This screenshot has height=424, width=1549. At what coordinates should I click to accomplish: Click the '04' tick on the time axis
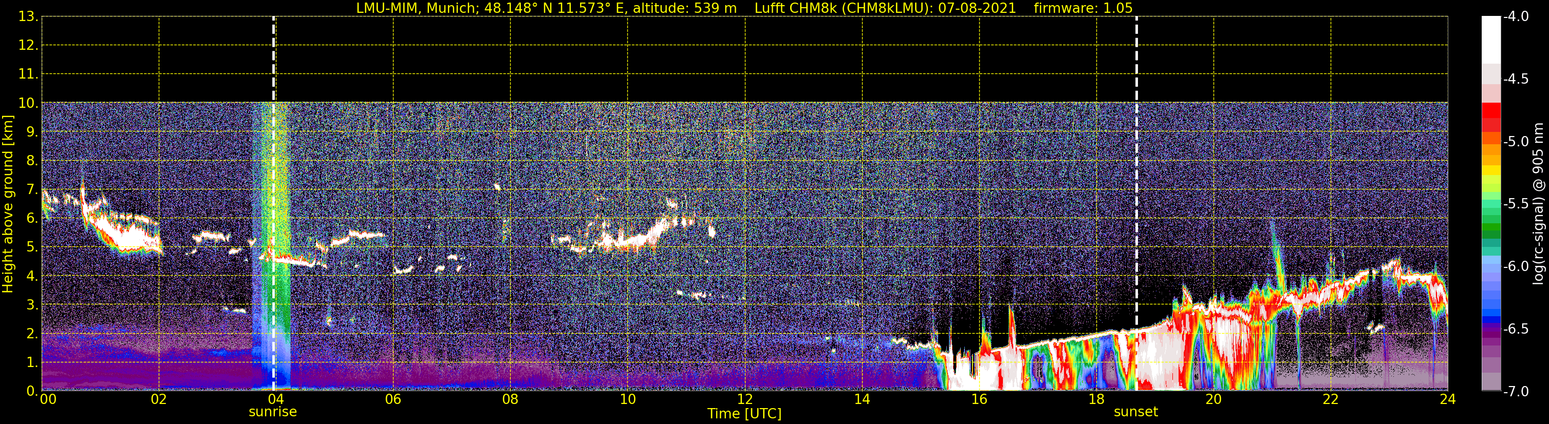[276, 399]
